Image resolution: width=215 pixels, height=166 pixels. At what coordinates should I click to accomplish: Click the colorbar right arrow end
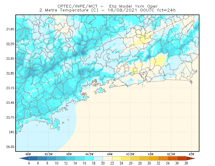191,158
